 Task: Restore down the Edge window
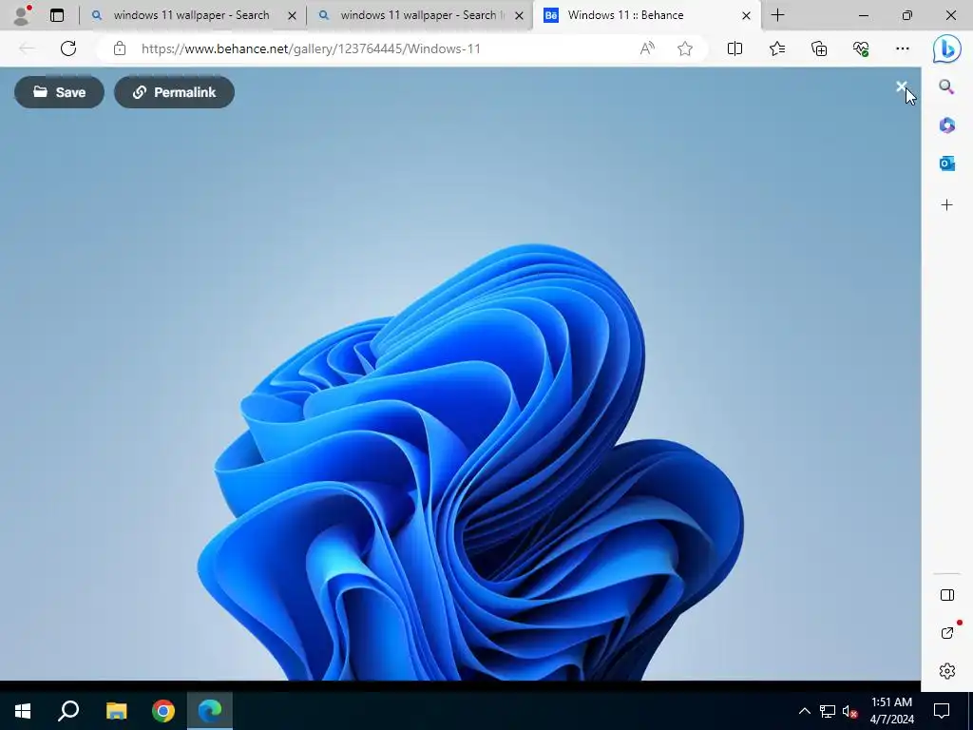tap(907, 15)
